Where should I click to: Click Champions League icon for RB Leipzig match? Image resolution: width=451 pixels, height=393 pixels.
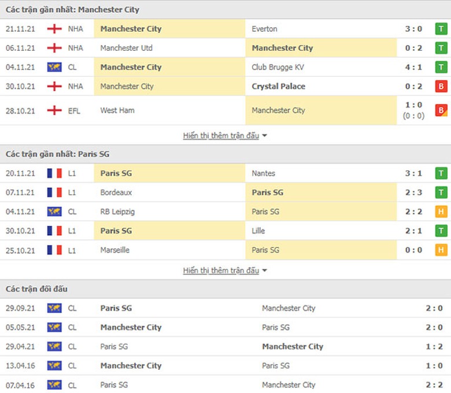[54, 212]
